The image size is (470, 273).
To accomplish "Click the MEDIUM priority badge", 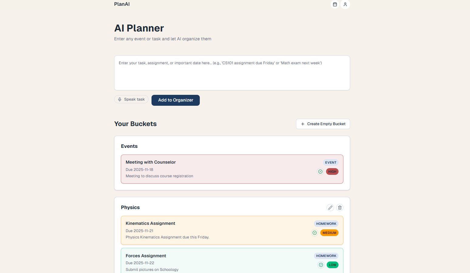I will (x=329, y=233).
